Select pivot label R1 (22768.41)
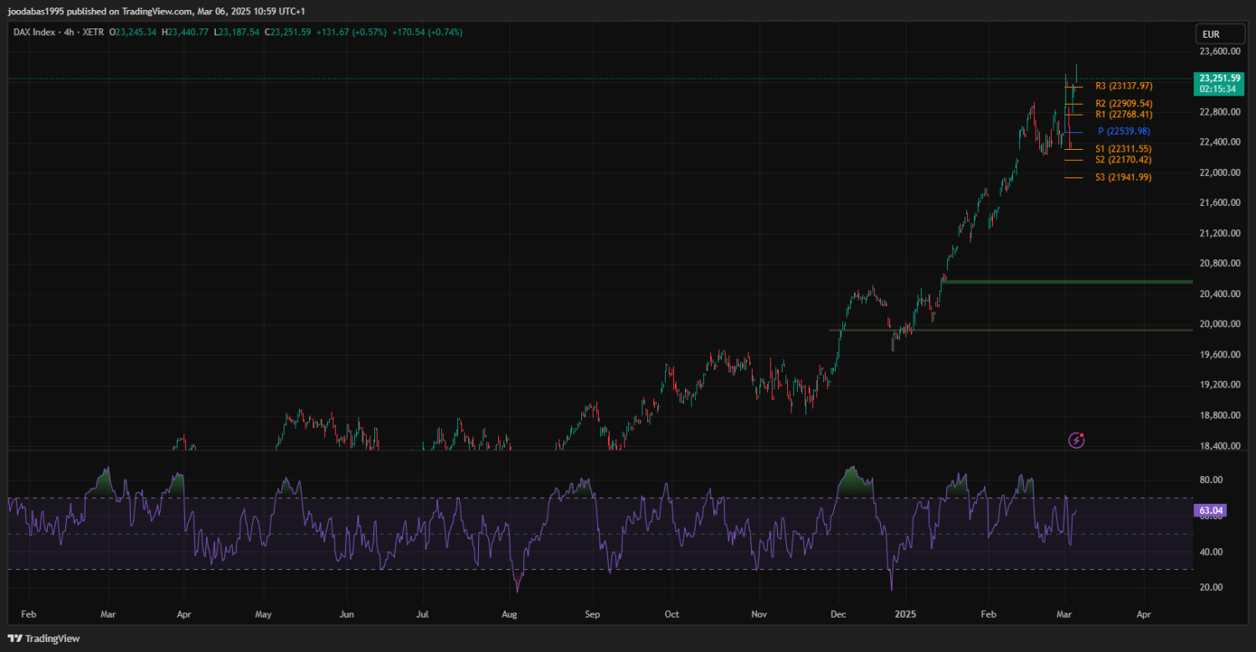 tap(1124, 115)
